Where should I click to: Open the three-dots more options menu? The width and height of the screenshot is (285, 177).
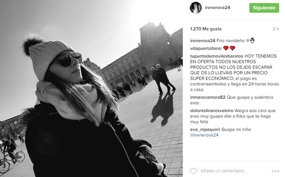coord(275,171)
